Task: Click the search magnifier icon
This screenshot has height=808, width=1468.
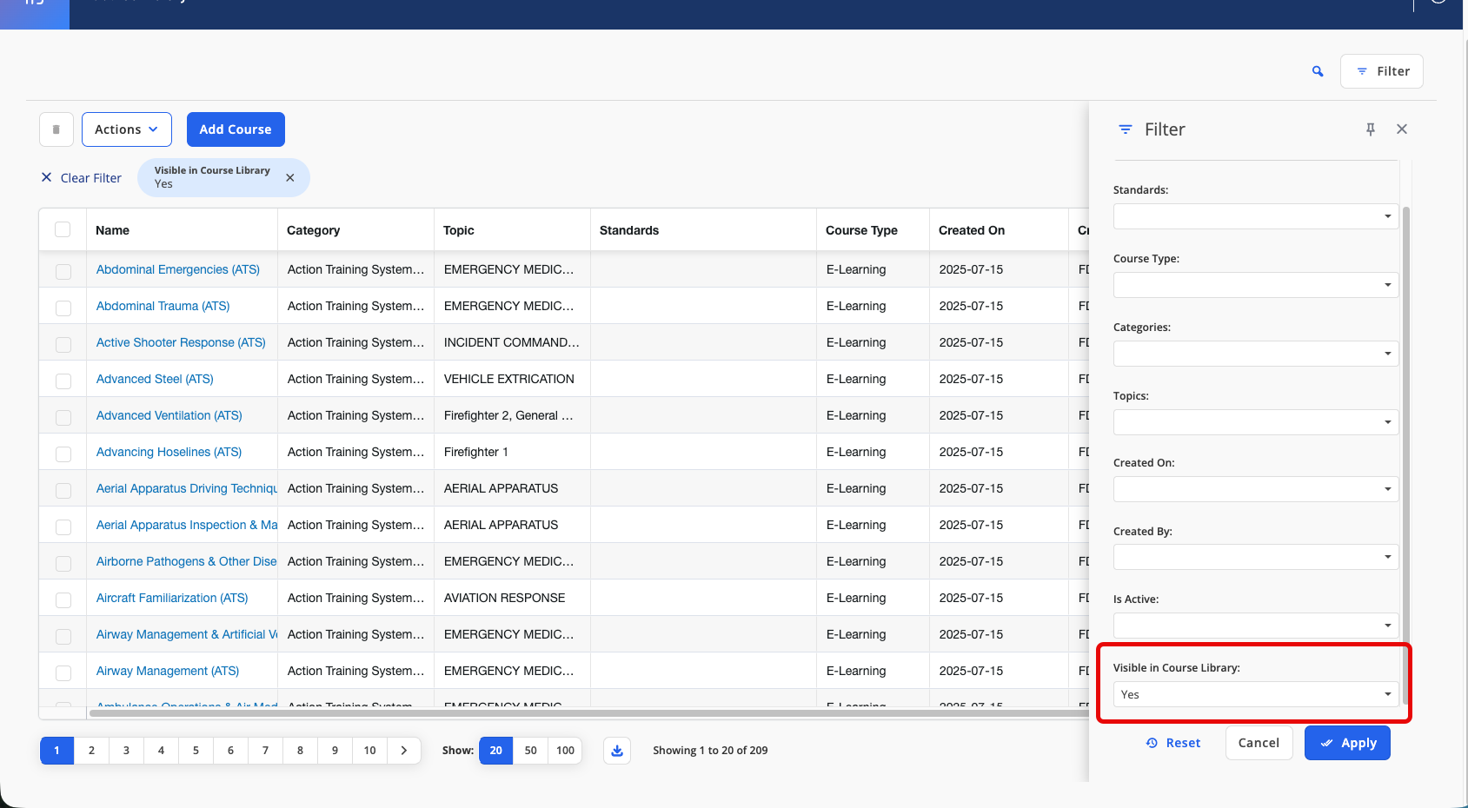Action: (x=1318, y=71)
